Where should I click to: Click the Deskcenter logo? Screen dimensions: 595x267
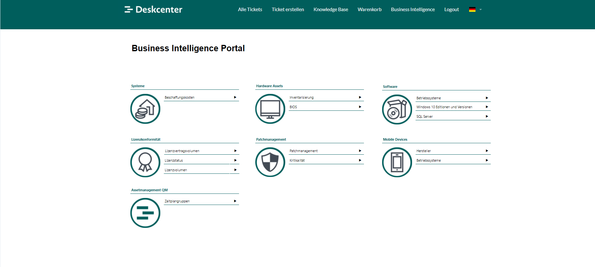[x=153, y=10]
